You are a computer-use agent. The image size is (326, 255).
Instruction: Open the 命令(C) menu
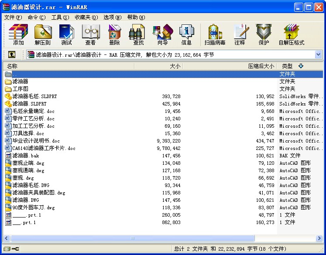[x=37, y=17]
